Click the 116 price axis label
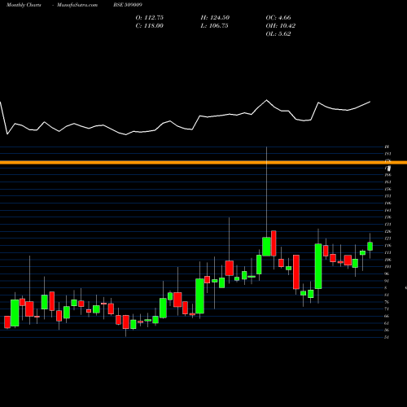 click(387, 246)
